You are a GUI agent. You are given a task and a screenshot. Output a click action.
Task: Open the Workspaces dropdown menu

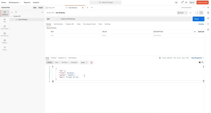15,2
